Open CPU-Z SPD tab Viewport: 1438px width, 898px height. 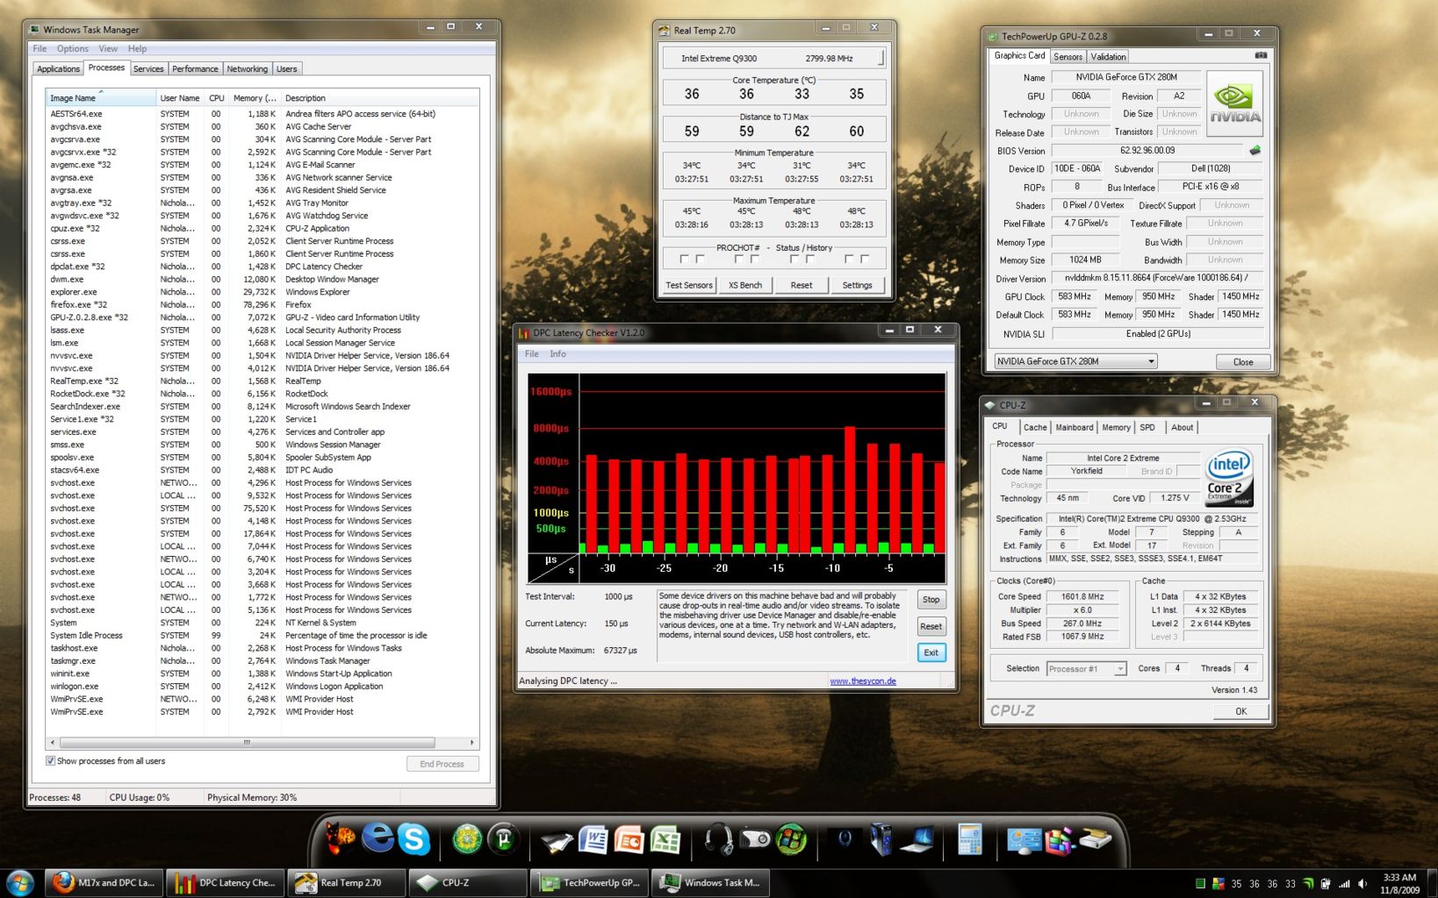point(1147,427)
